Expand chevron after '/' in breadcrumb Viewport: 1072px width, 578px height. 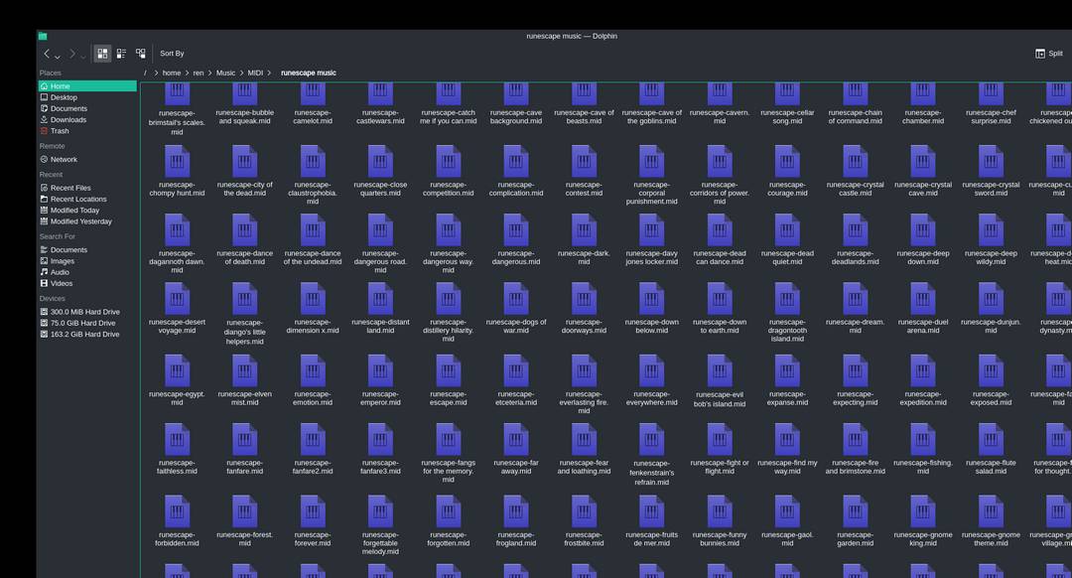coord(156,72)
